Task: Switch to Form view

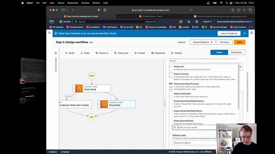Action: [x=219, y=52]
